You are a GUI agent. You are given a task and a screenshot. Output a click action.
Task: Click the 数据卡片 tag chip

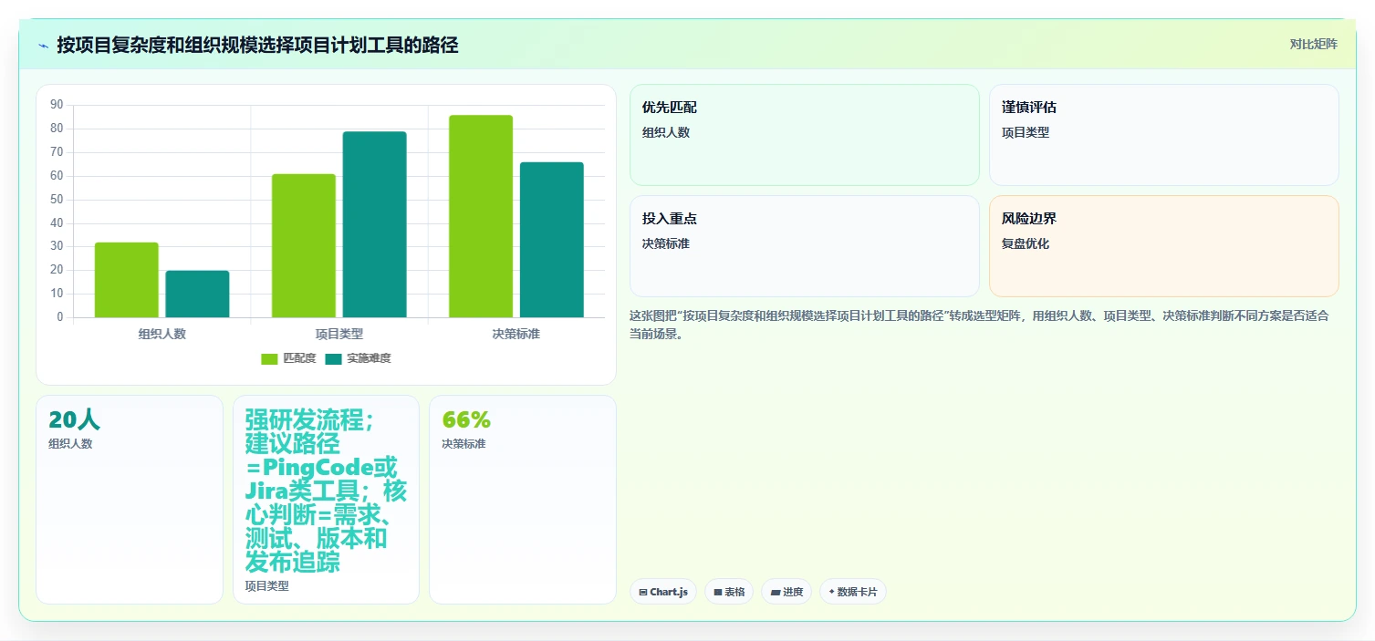pyautogui.click(x=853, y=592)
